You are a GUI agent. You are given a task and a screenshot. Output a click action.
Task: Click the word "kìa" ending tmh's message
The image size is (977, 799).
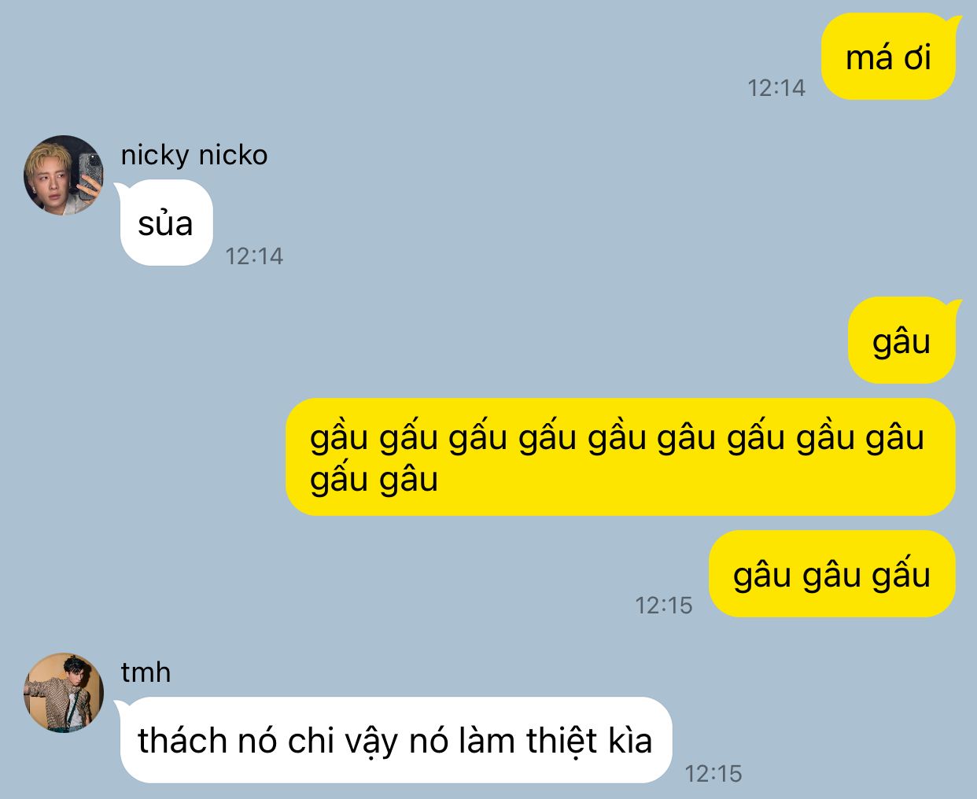coord(630,741)
